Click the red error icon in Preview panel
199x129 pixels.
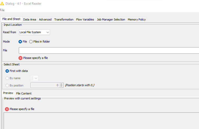[7, 109]
